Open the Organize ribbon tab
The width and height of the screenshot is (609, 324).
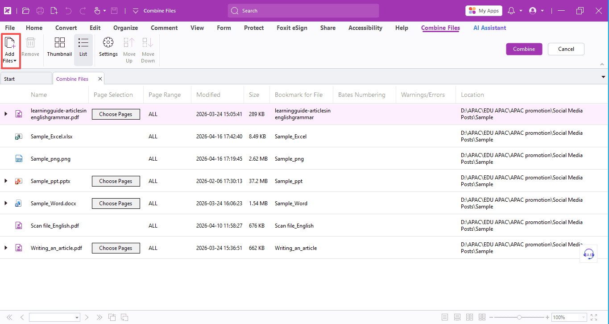[125, 28]
